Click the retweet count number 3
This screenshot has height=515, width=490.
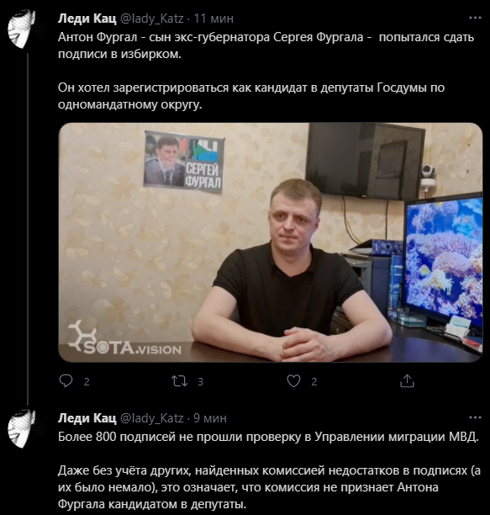200,382
